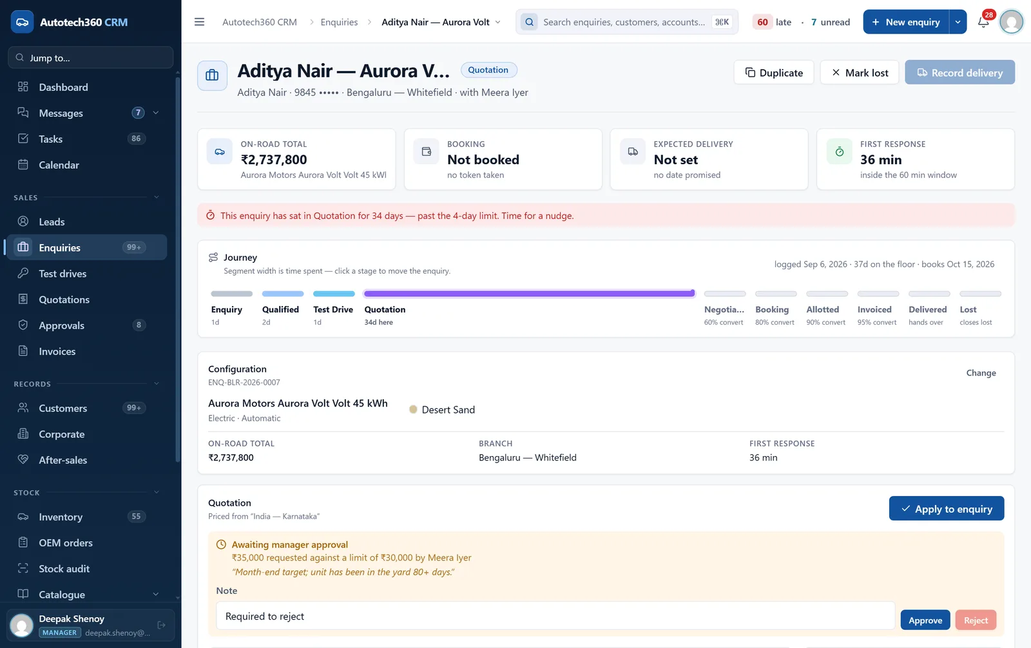
Task: Click the Change configuration link
Action: [981, 373]
